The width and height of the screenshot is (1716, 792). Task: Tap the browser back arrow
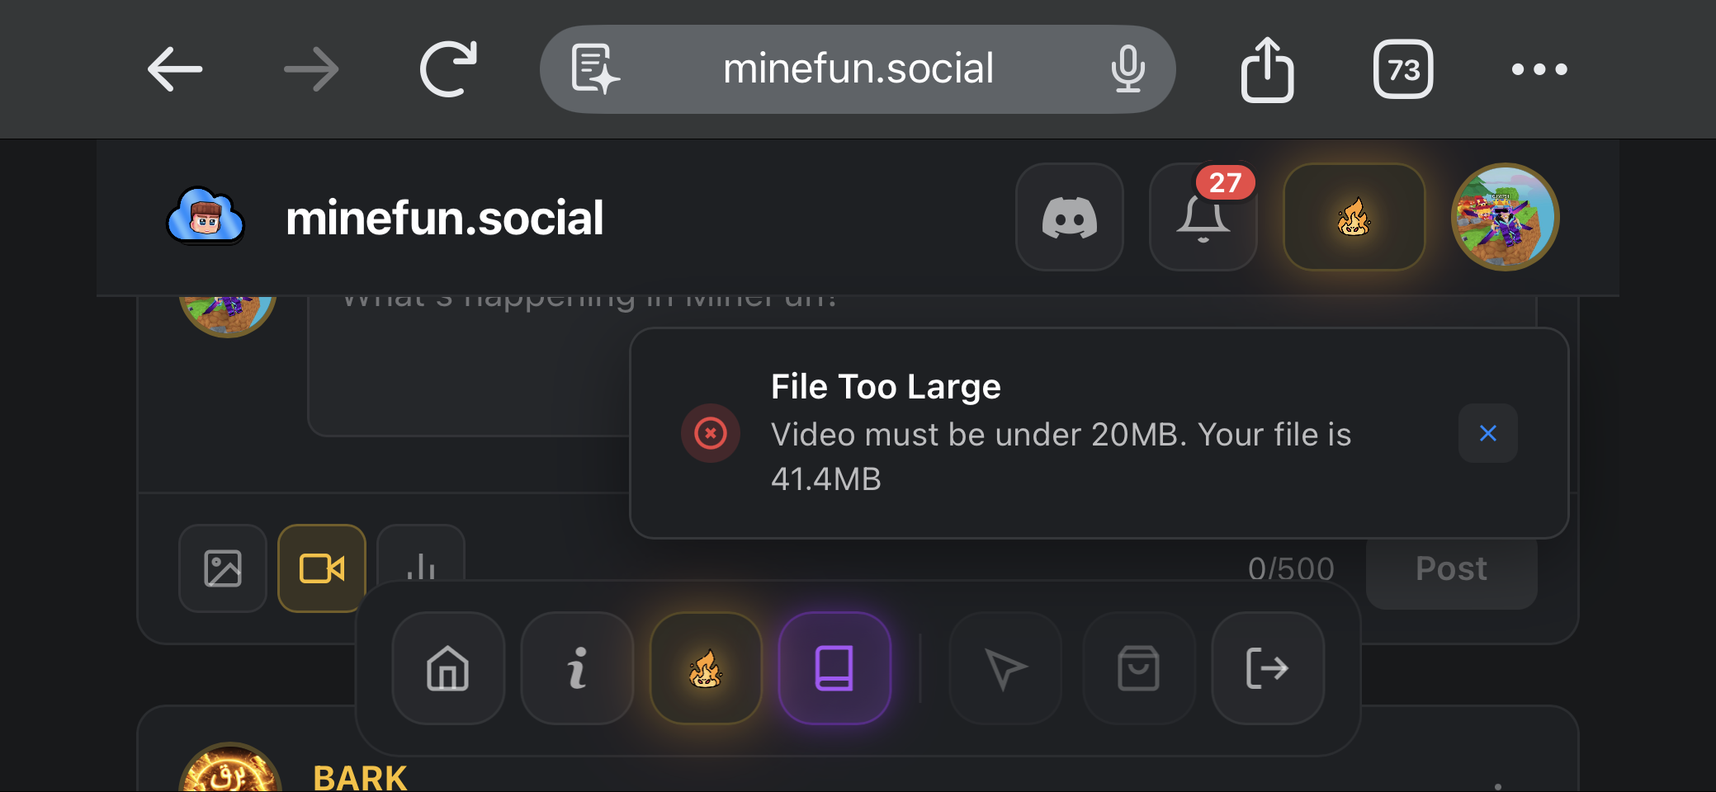[x=175, y=69]
